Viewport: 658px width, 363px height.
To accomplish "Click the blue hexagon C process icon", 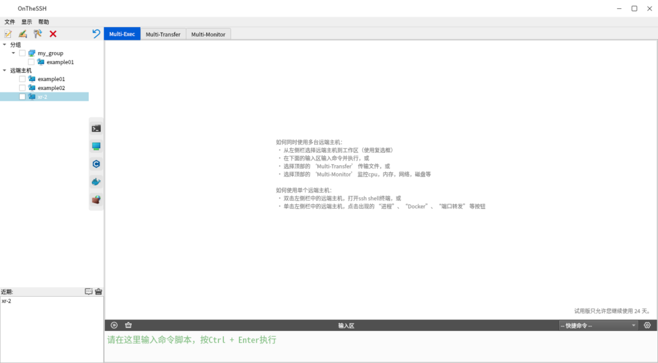I will click(96, 164).
